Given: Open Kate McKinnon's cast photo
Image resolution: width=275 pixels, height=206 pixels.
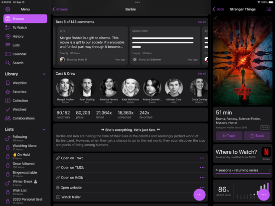Looking at the screenshot, I should (131, 88).
